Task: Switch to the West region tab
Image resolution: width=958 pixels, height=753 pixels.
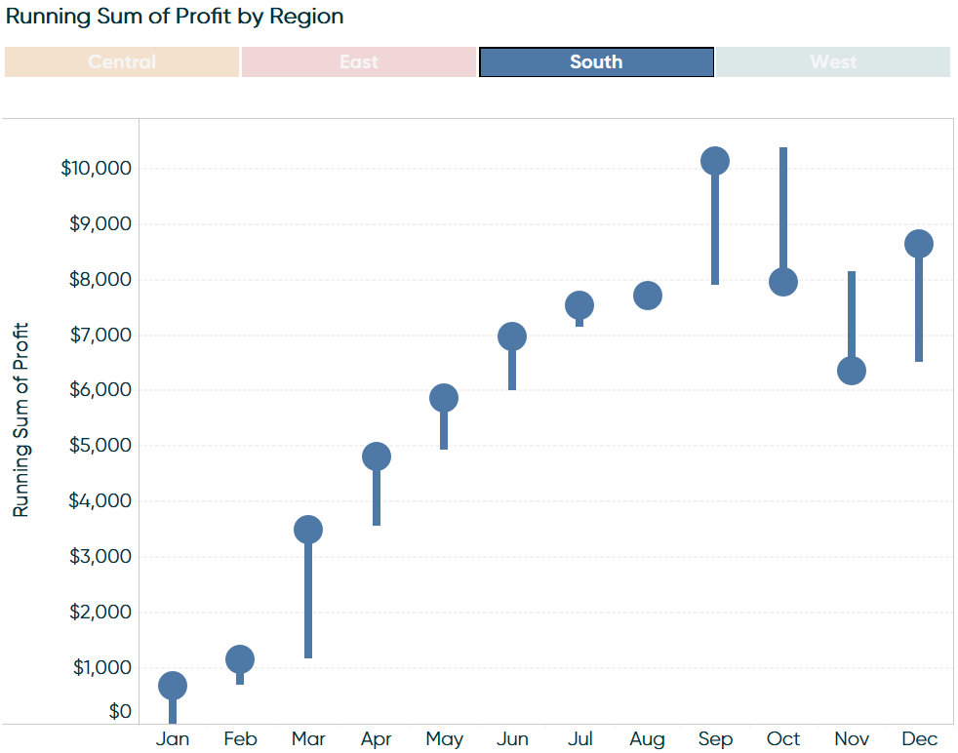Action: pos(832,61)
